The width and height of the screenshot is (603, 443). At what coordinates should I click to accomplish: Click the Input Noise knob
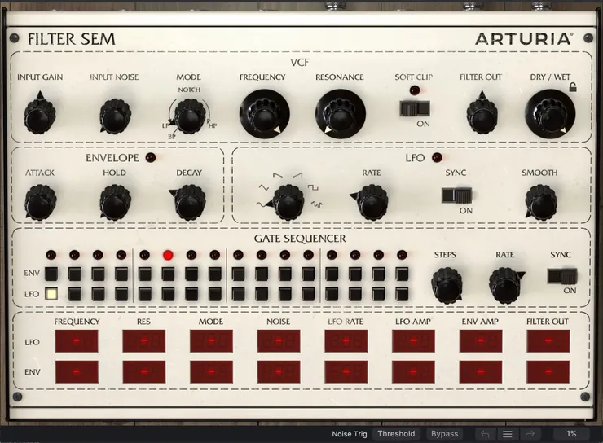click(x=115, y=116)
